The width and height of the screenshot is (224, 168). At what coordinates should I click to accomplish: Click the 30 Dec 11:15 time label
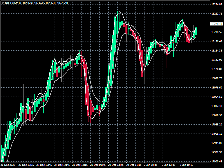[x=134, y=165]
